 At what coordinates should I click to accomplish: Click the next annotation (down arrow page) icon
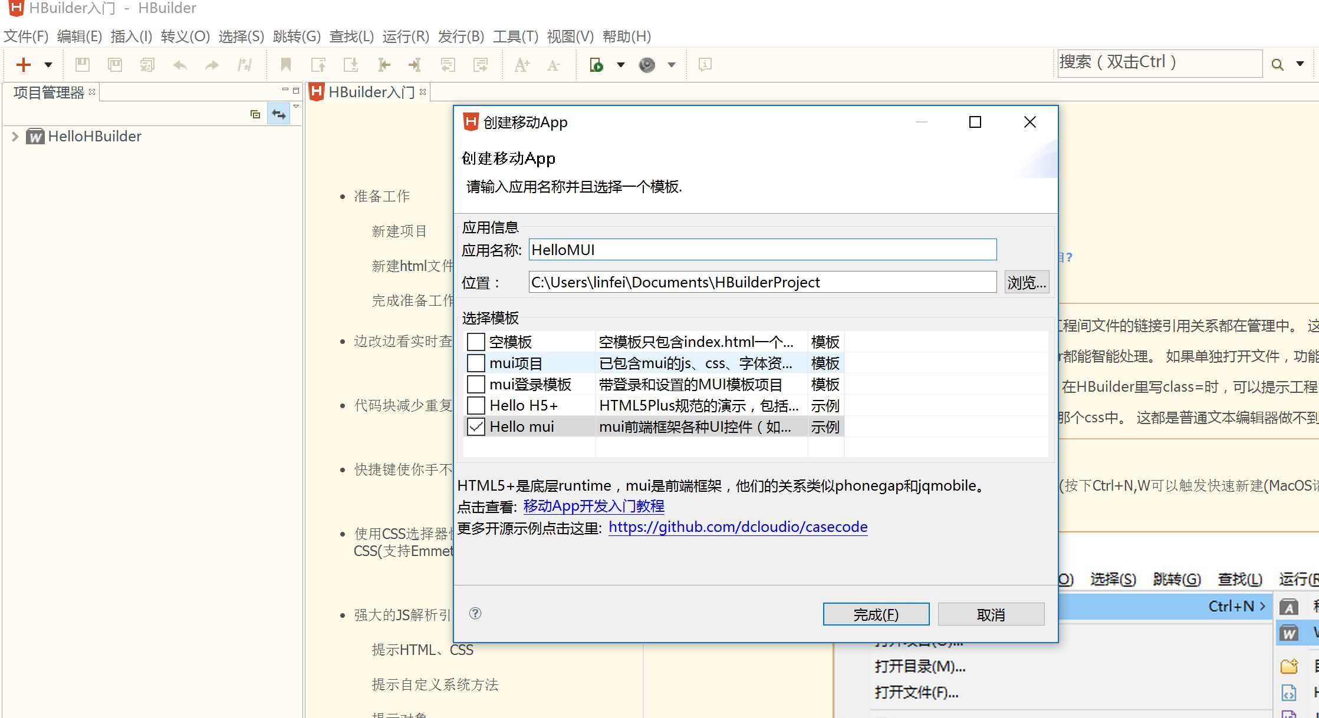351,65
